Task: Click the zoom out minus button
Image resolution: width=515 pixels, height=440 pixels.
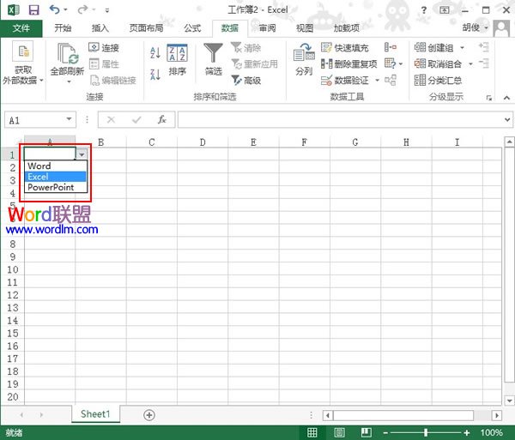Action: pyautogui.click(x=385, y=433)
